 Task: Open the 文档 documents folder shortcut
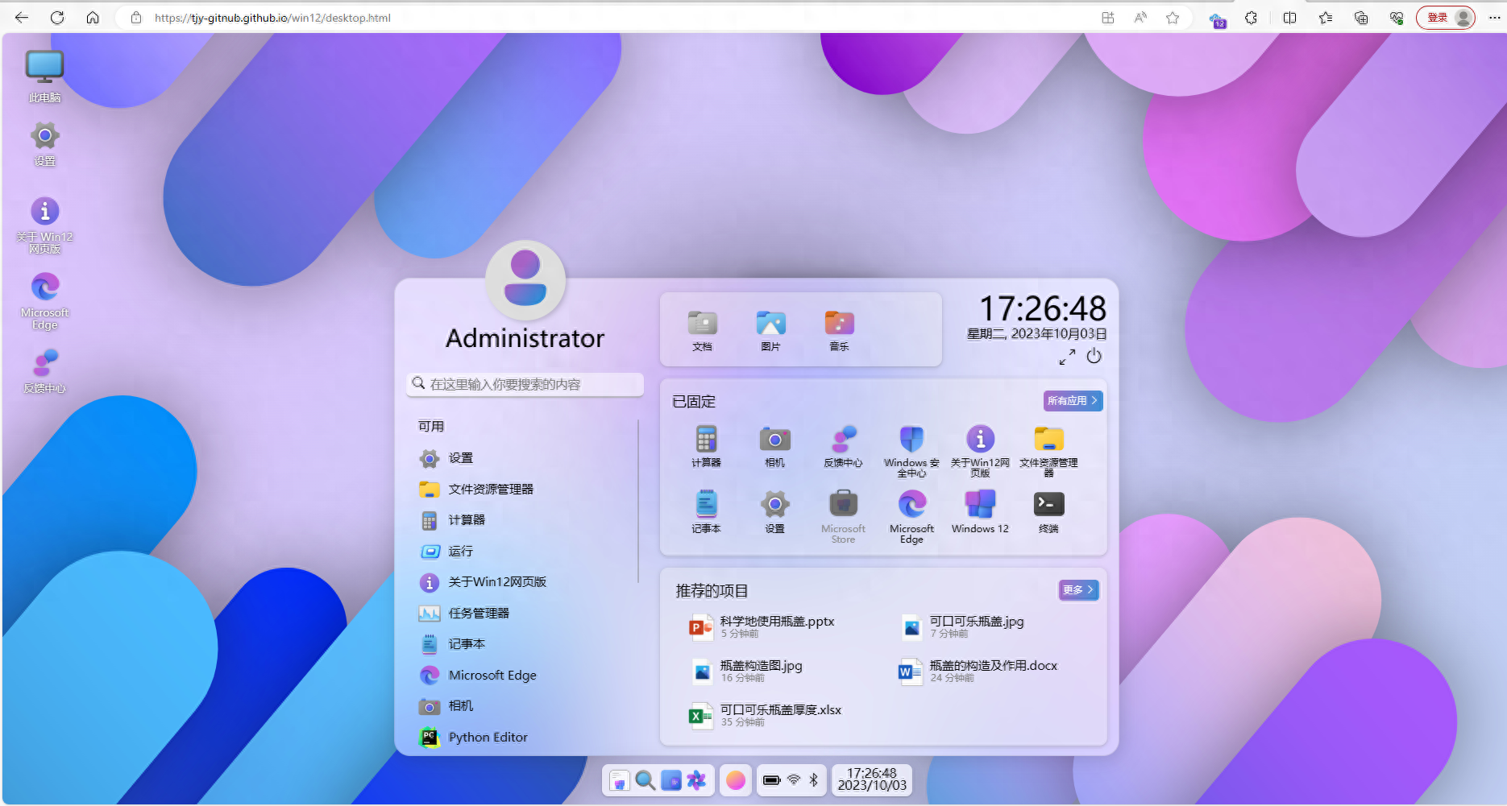[702, 331]
